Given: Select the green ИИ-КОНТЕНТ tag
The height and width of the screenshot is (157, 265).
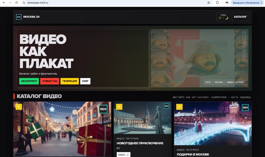Looking at the screenshot, I should [29, 81].
